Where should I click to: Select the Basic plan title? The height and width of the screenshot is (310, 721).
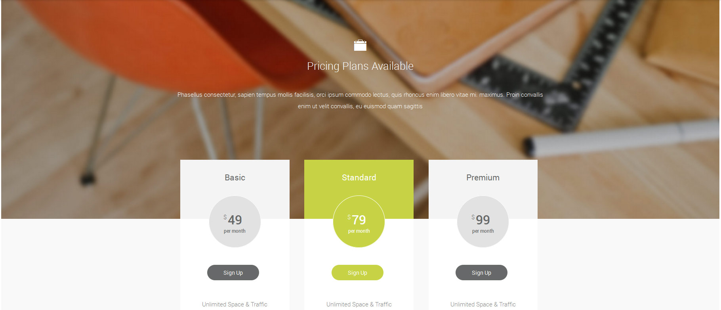235,178
